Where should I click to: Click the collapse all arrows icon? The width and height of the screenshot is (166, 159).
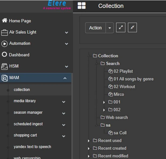click(x=132, y=28)
